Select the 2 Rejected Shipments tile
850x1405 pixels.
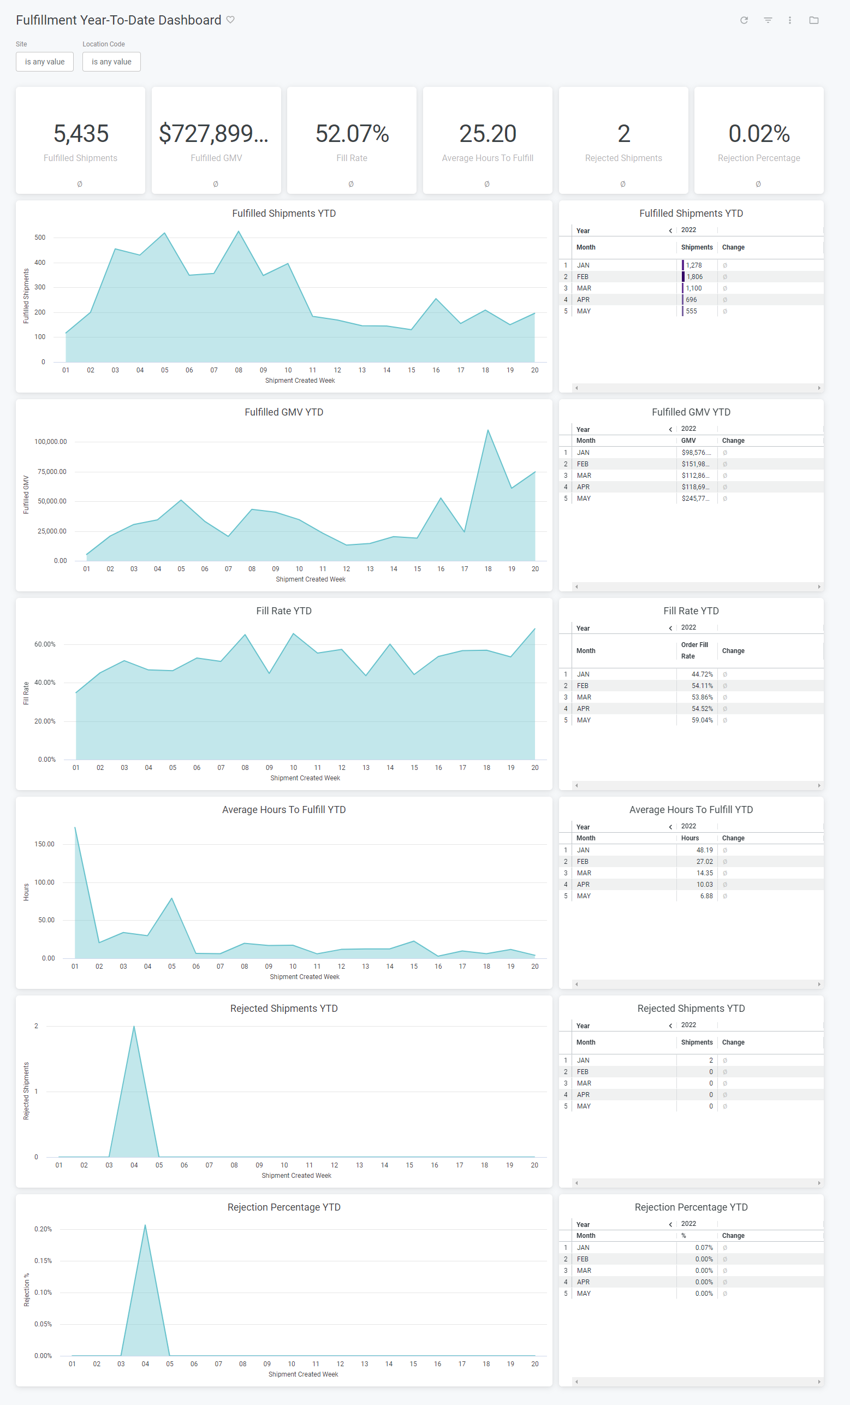[x=623, y=140]
